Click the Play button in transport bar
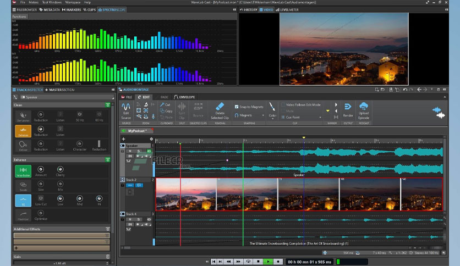The height and width of the screenshot is (266, 460). click(x=268, y=262)
